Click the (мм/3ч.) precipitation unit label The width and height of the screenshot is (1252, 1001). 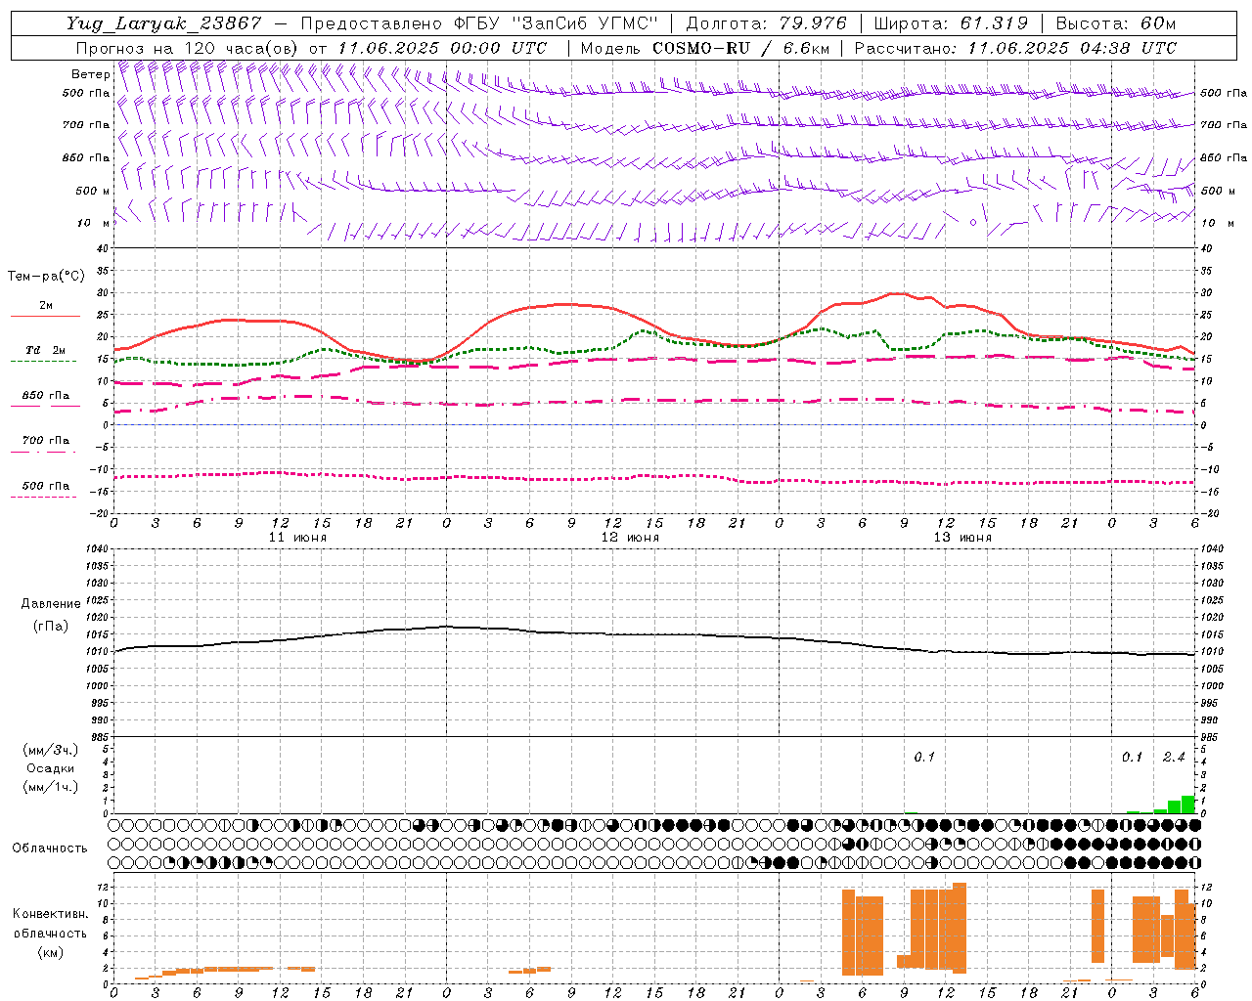[51, 750]
